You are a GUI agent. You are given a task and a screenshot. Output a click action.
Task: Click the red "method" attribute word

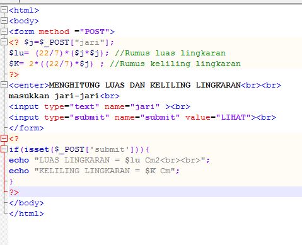click(x=54, y=31)
